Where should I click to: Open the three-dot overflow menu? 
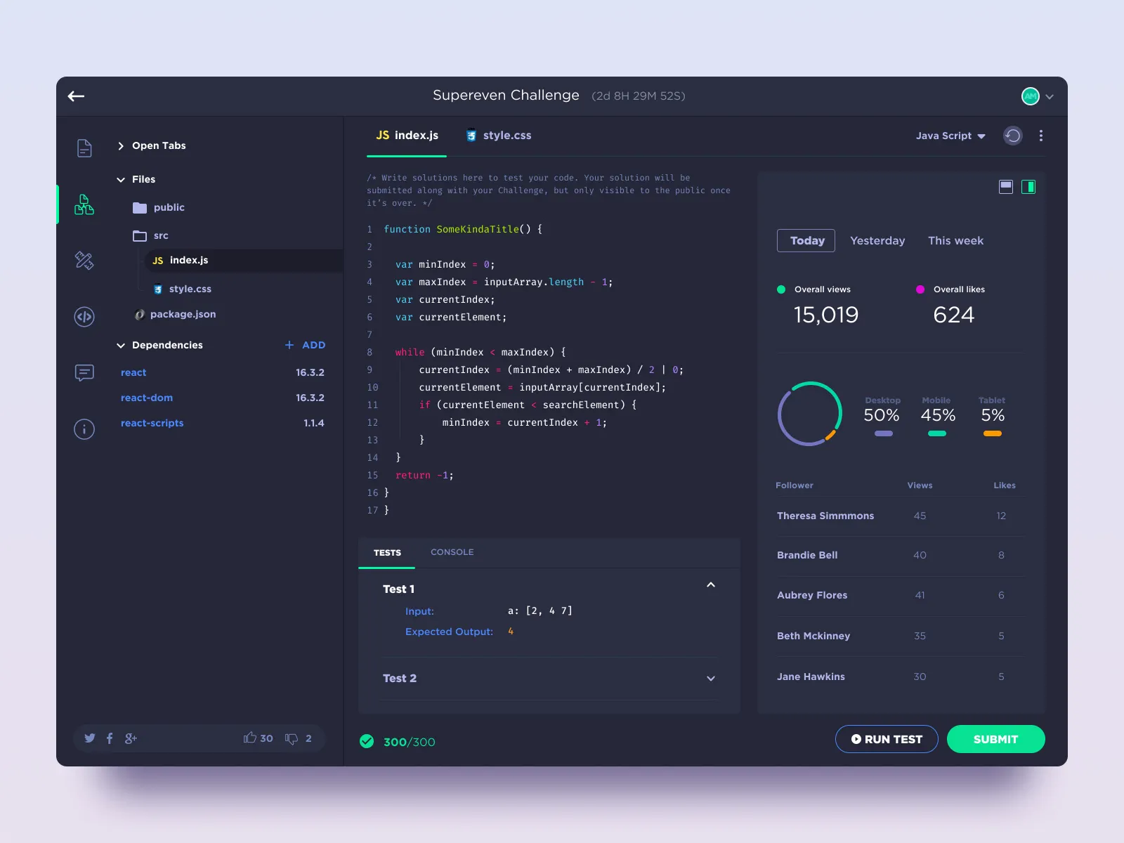coord(1042,136)
